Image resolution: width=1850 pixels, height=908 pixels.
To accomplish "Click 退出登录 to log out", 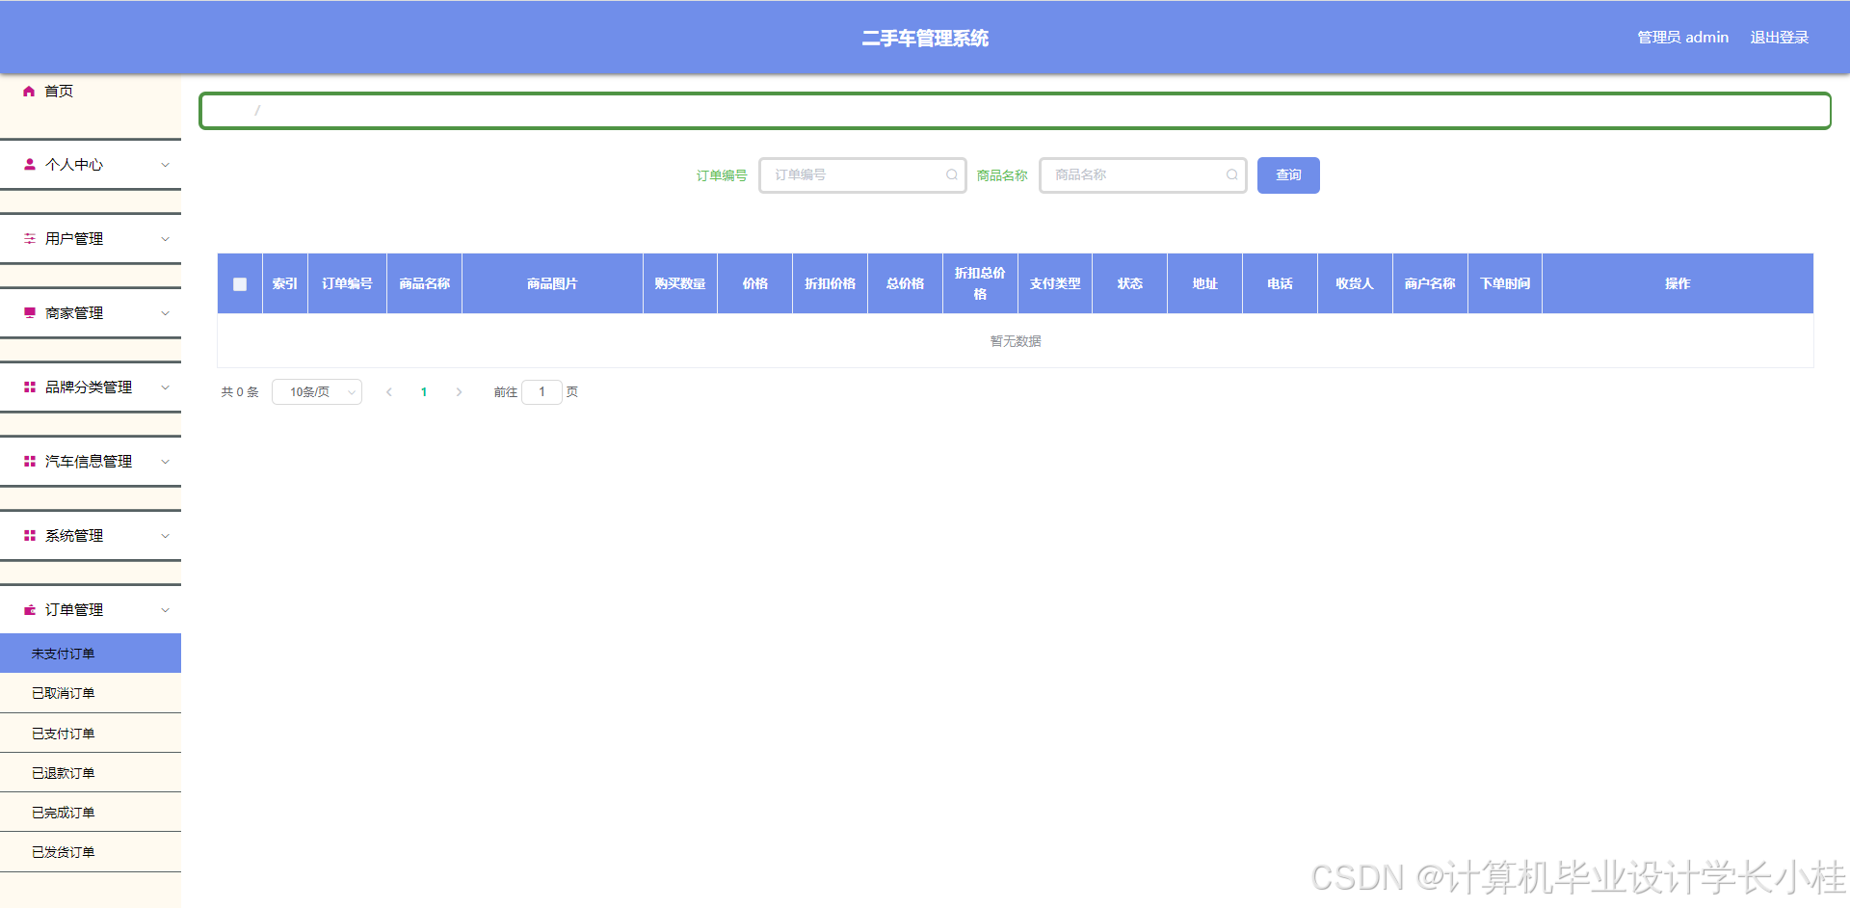I will (1779, 38).
